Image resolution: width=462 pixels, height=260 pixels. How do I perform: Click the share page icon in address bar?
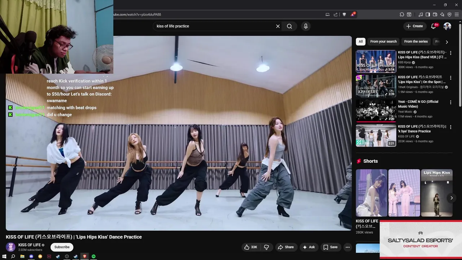(x=336, y=14)
